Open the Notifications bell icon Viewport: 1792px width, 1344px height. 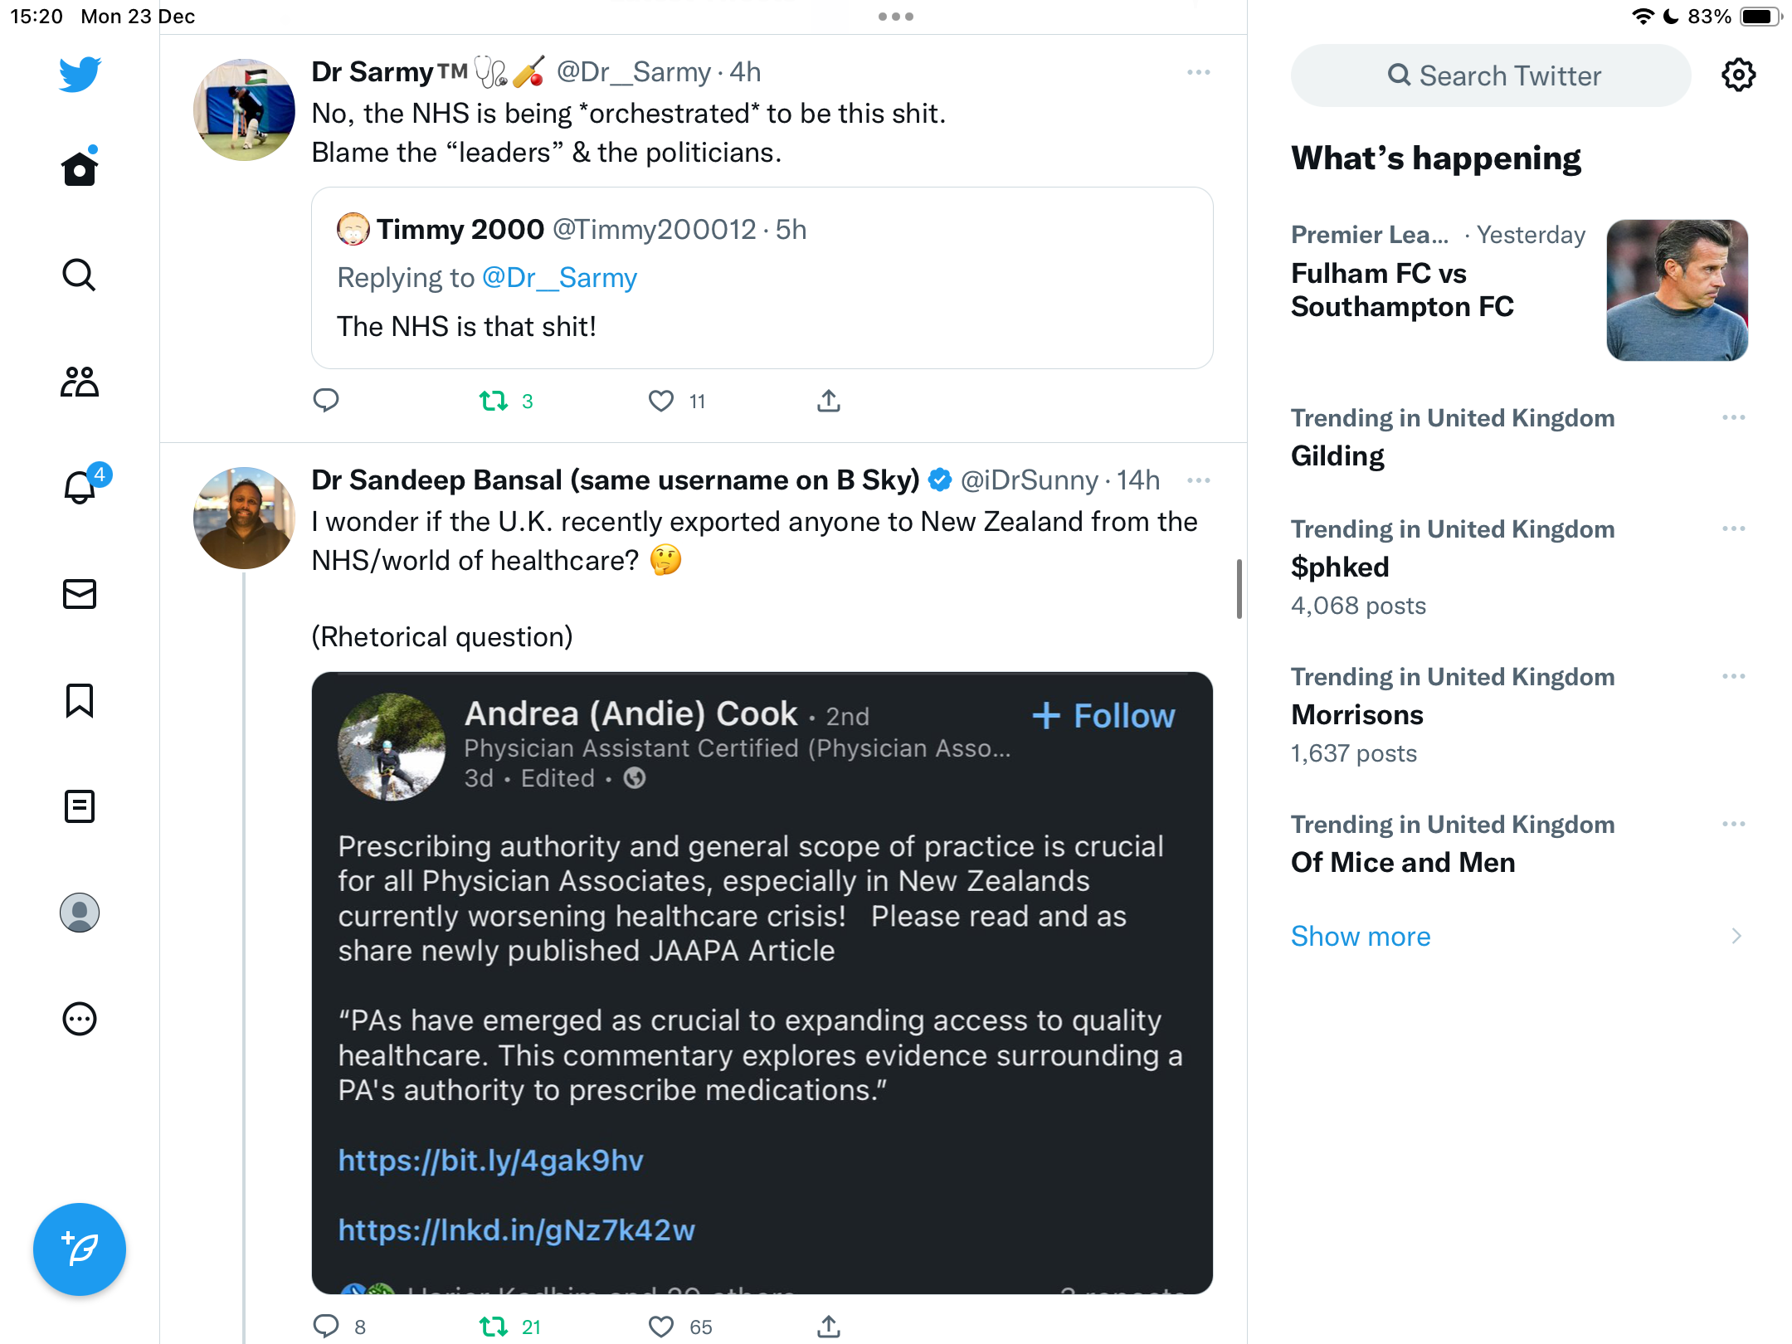[81, 485]
